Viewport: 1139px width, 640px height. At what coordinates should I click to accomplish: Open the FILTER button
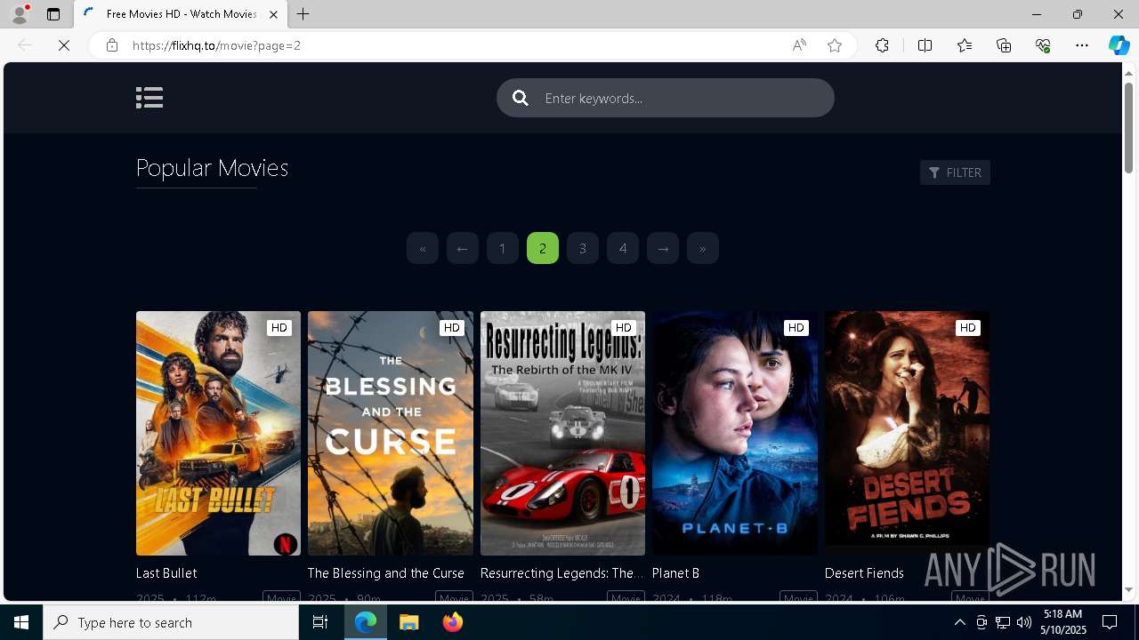click(x=955, y=172)
